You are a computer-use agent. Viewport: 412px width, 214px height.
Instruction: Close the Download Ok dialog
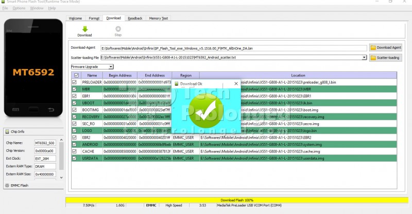pyautogui.click(x=236, y=84)
